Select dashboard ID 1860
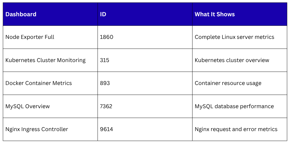The width and height of the screenshot is (290, 145). [106, 37]
